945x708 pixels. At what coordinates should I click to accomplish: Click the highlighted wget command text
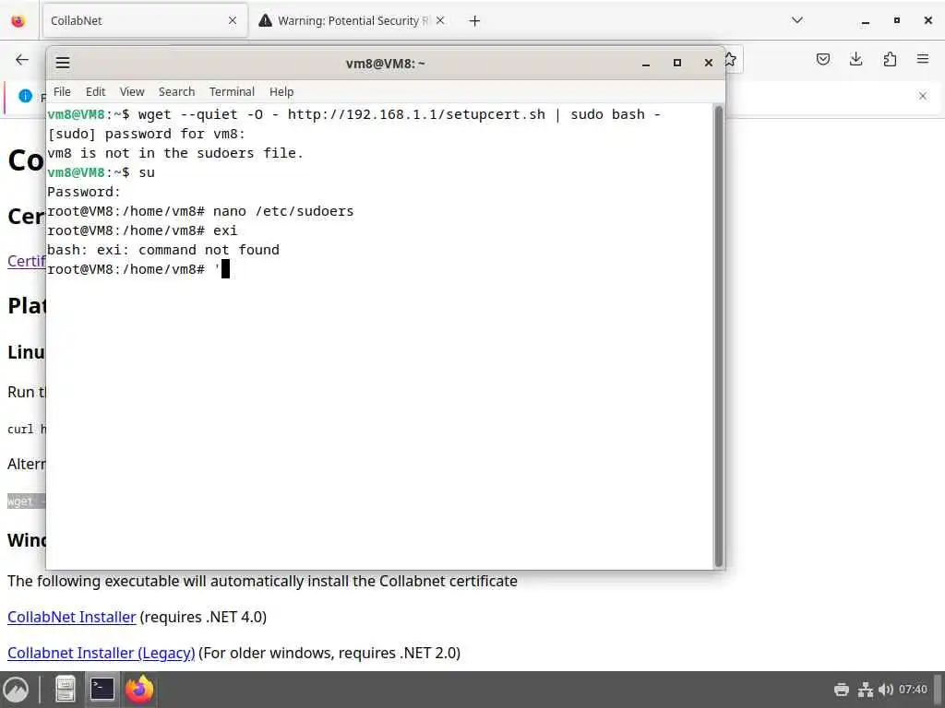point(26,501)
